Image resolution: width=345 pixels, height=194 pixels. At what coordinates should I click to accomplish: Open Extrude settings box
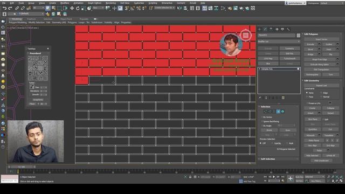(320, 44)
